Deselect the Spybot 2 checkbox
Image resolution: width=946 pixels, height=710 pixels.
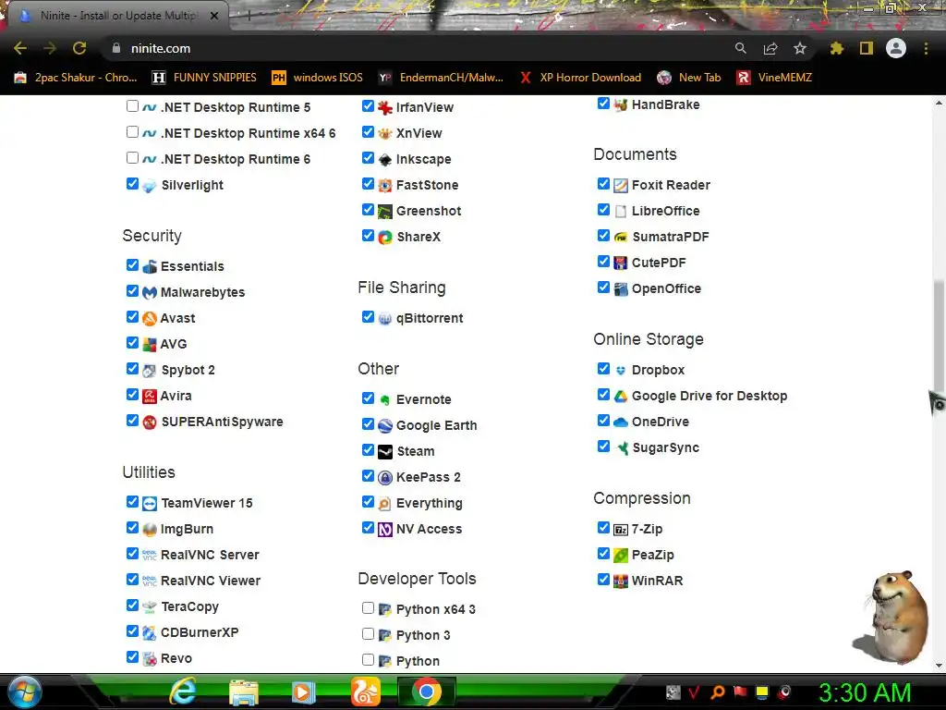coord(132,368)
